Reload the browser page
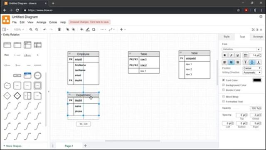266x150 pixels. (x=17, y=10)
